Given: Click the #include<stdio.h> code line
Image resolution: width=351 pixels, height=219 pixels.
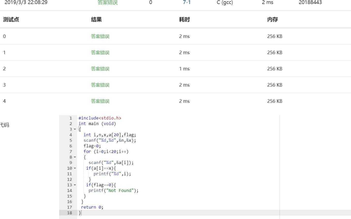Looking at the screenshot, I should point(100,118).
